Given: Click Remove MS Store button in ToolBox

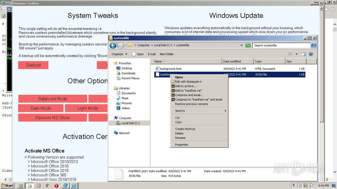Looking at the screenshot, I should pyautogui.click(x=52, y=118).
